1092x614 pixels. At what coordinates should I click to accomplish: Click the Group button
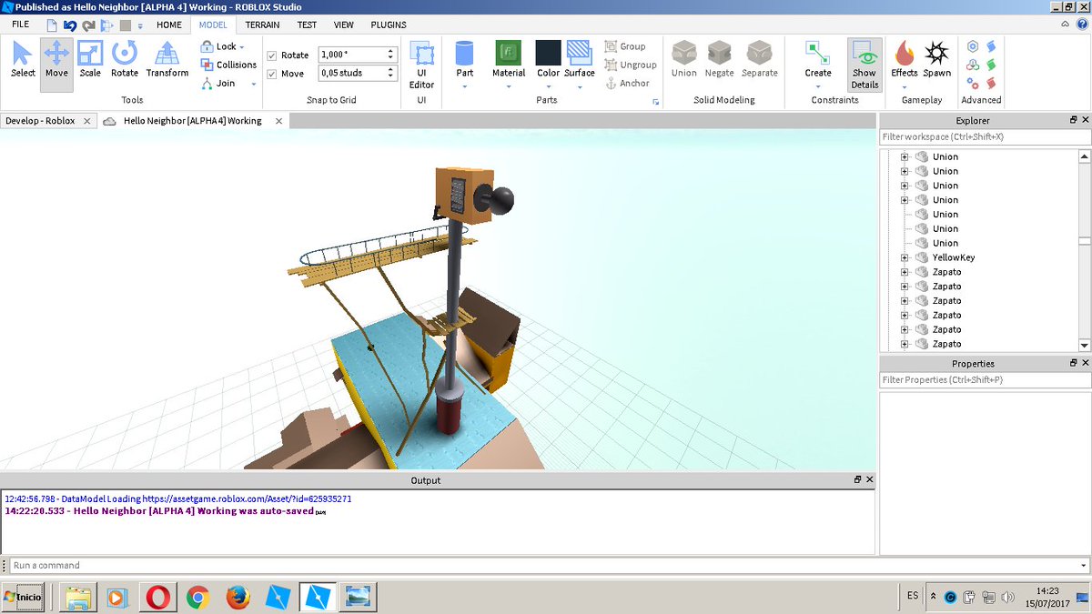point(625,46)
